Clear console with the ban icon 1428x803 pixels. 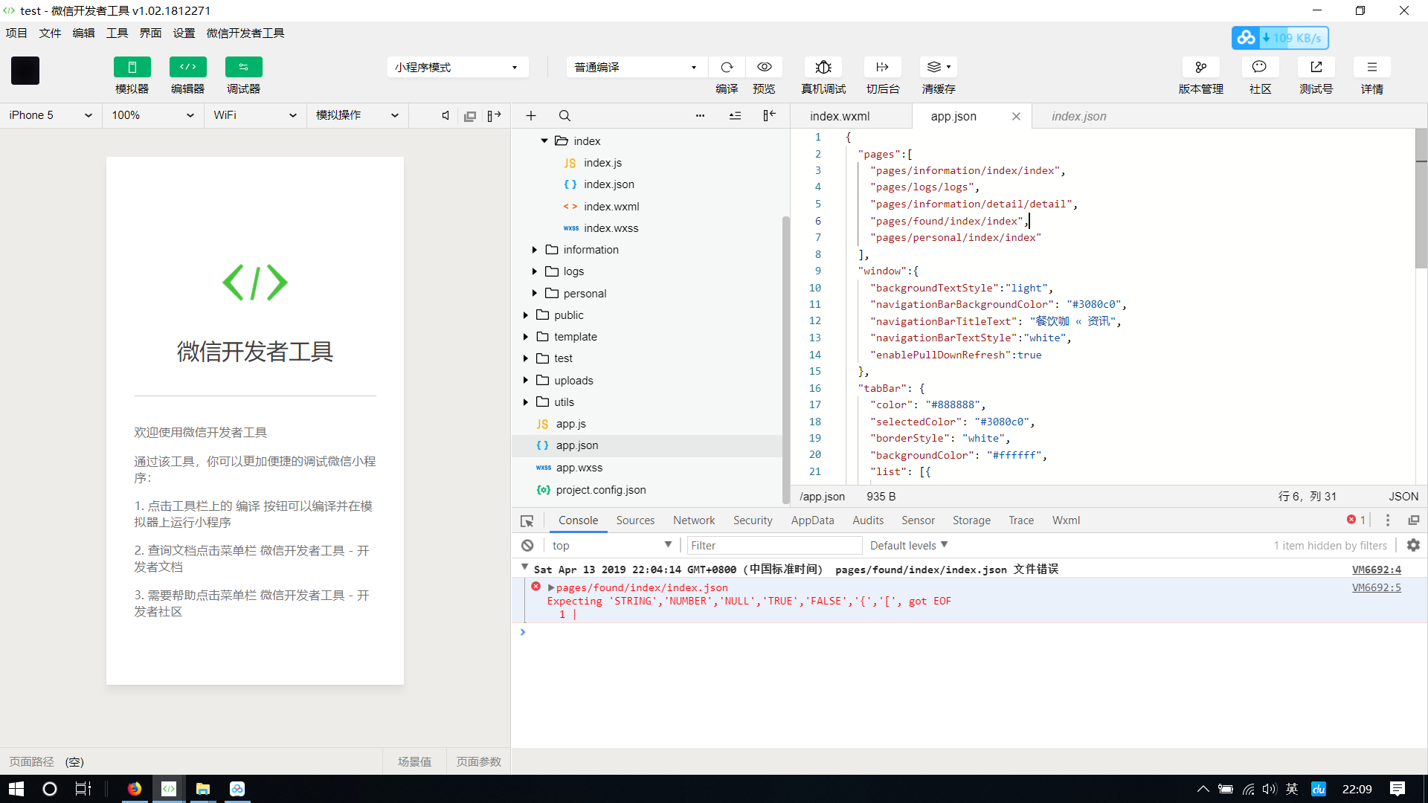pyautogui.click(x=527, y=546)
